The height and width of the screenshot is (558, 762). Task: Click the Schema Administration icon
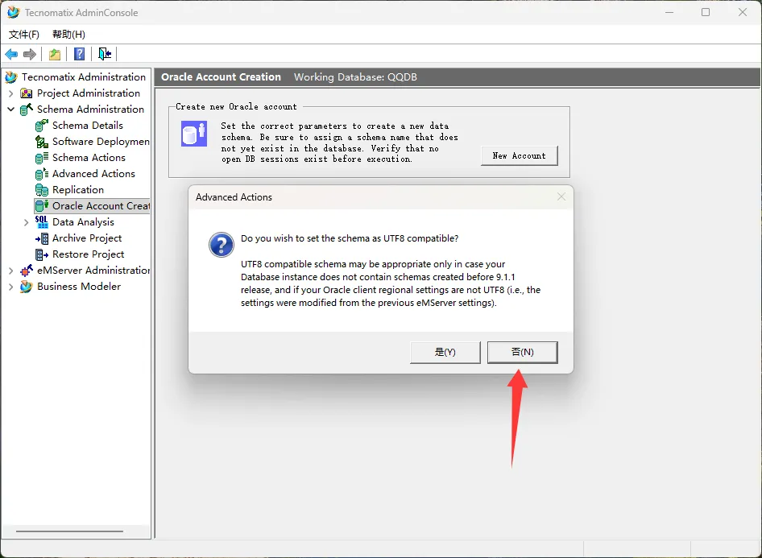27,110
